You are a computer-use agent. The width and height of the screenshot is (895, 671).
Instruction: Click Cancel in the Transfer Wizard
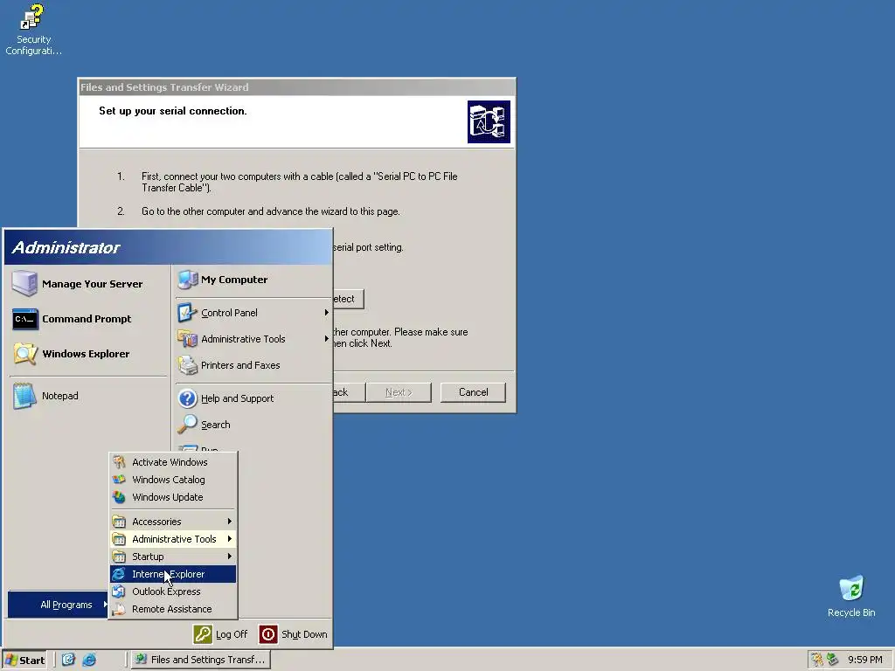[473, 392]
